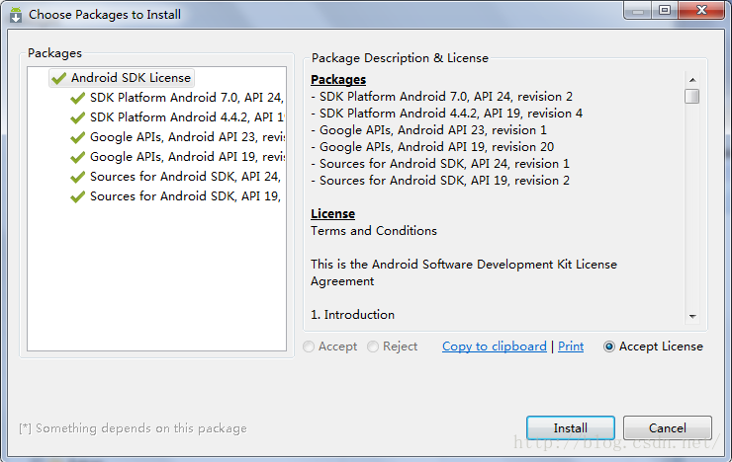Click '- Google APIs, Android API 23, revision 1' line

point(428,130)
